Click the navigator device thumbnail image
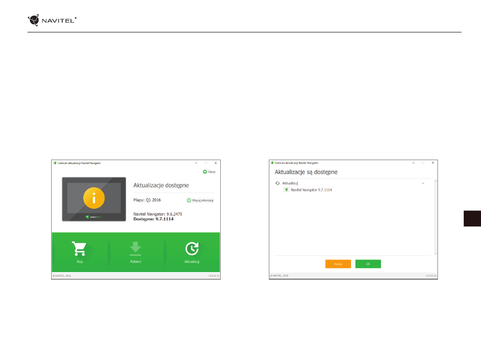The width and height of the screenshot is (481, 341). click(94, 199)
